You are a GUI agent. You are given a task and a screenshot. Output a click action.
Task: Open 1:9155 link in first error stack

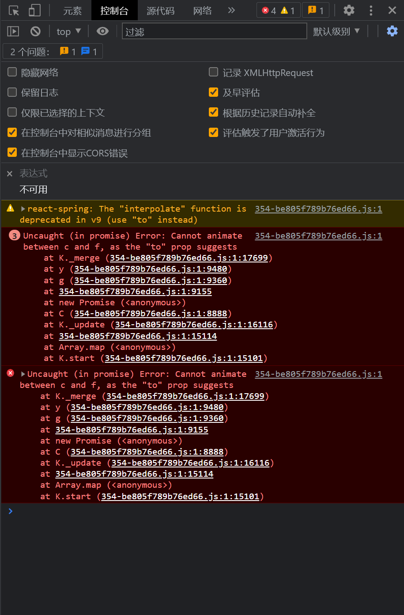[135, 291]
